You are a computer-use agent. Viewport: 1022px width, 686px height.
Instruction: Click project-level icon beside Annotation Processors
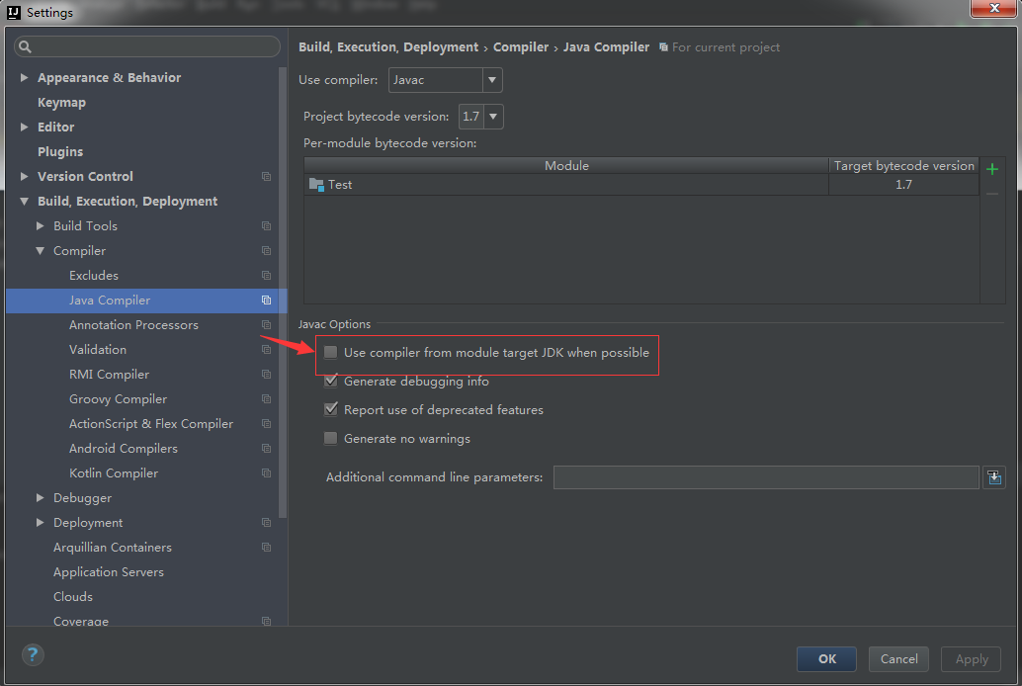266,325
